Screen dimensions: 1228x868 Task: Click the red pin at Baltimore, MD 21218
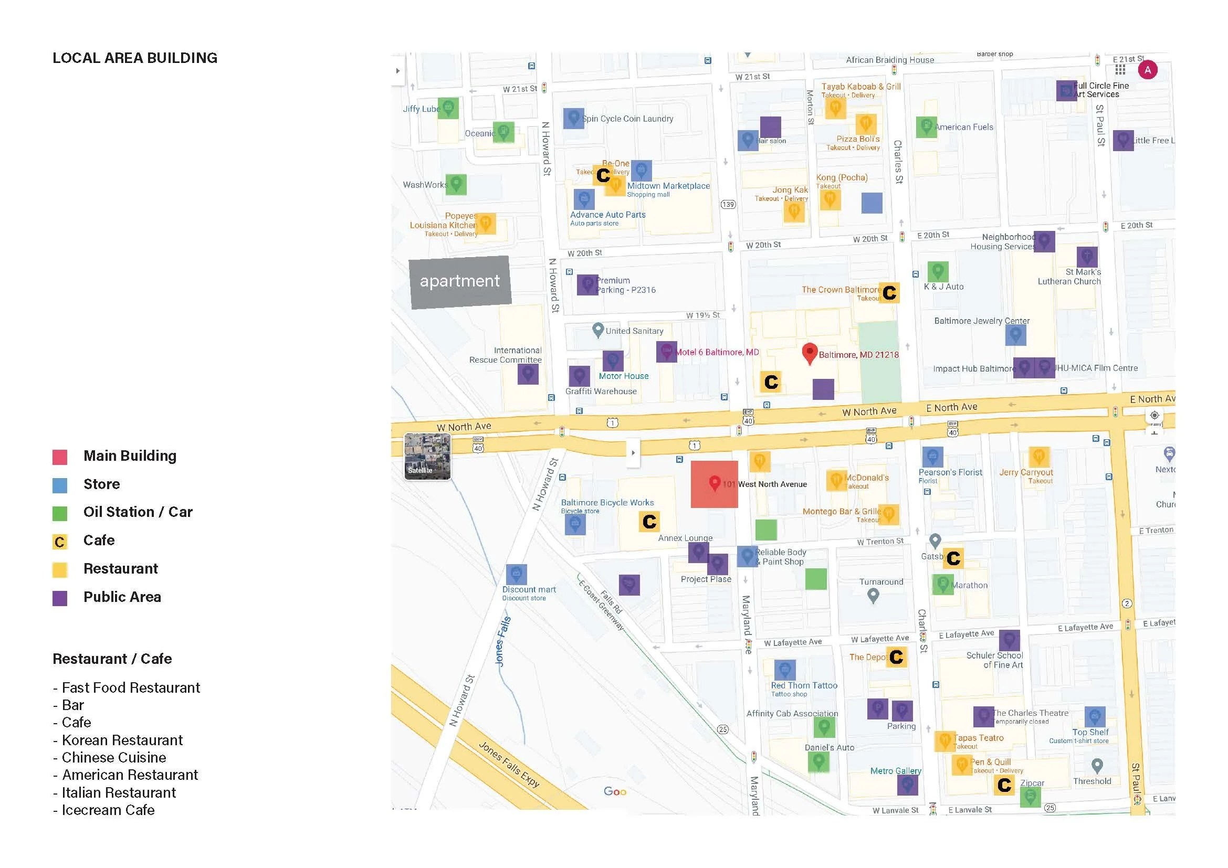pyautogui.click(x=809, y=353)
